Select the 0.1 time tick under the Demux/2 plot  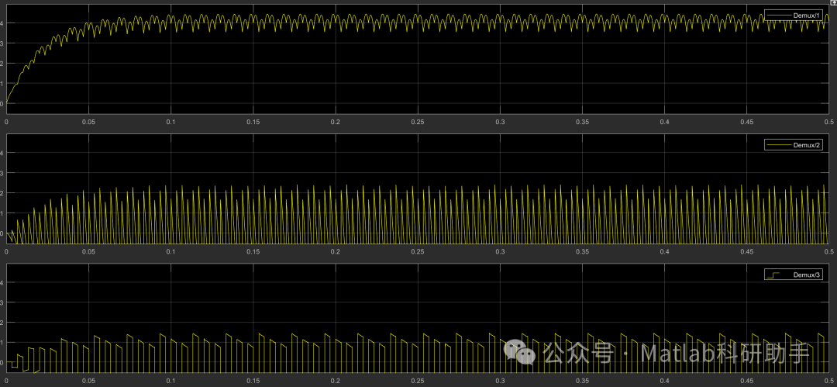170,251
